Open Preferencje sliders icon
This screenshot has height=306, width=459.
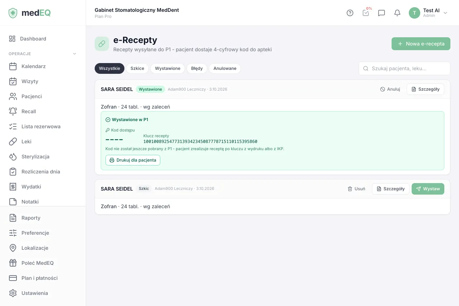pyautogui.click(x=13, y=233)
